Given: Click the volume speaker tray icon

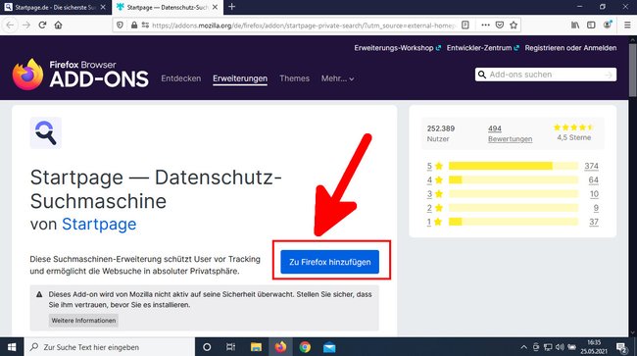Looking at the screenshot, I should tap(560, 347).
